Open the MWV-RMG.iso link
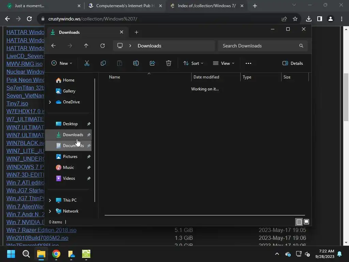The image size is (349, 262). tap(25, 64)
